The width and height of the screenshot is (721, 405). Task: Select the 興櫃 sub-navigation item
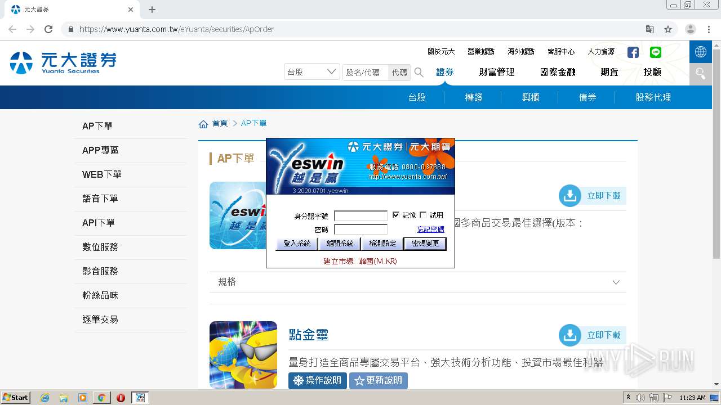531,97
